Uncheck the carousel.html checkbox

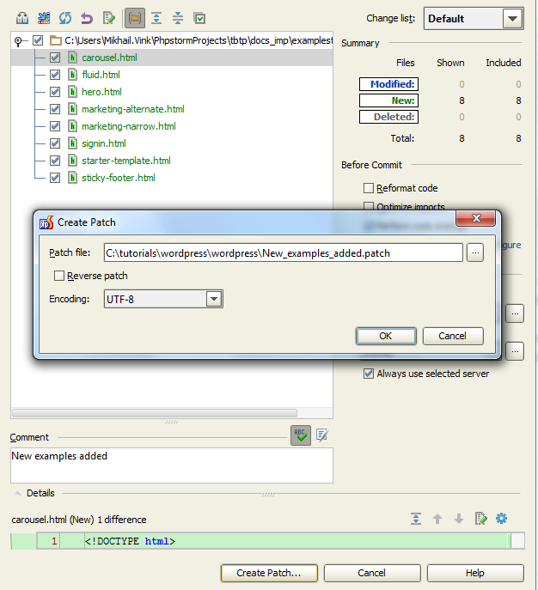[55, 58]
